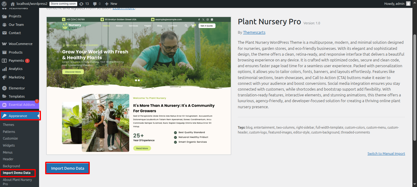Open the updates icon showing 13
Viewport: 417px width, 187px height.
[x=81, y=4]
